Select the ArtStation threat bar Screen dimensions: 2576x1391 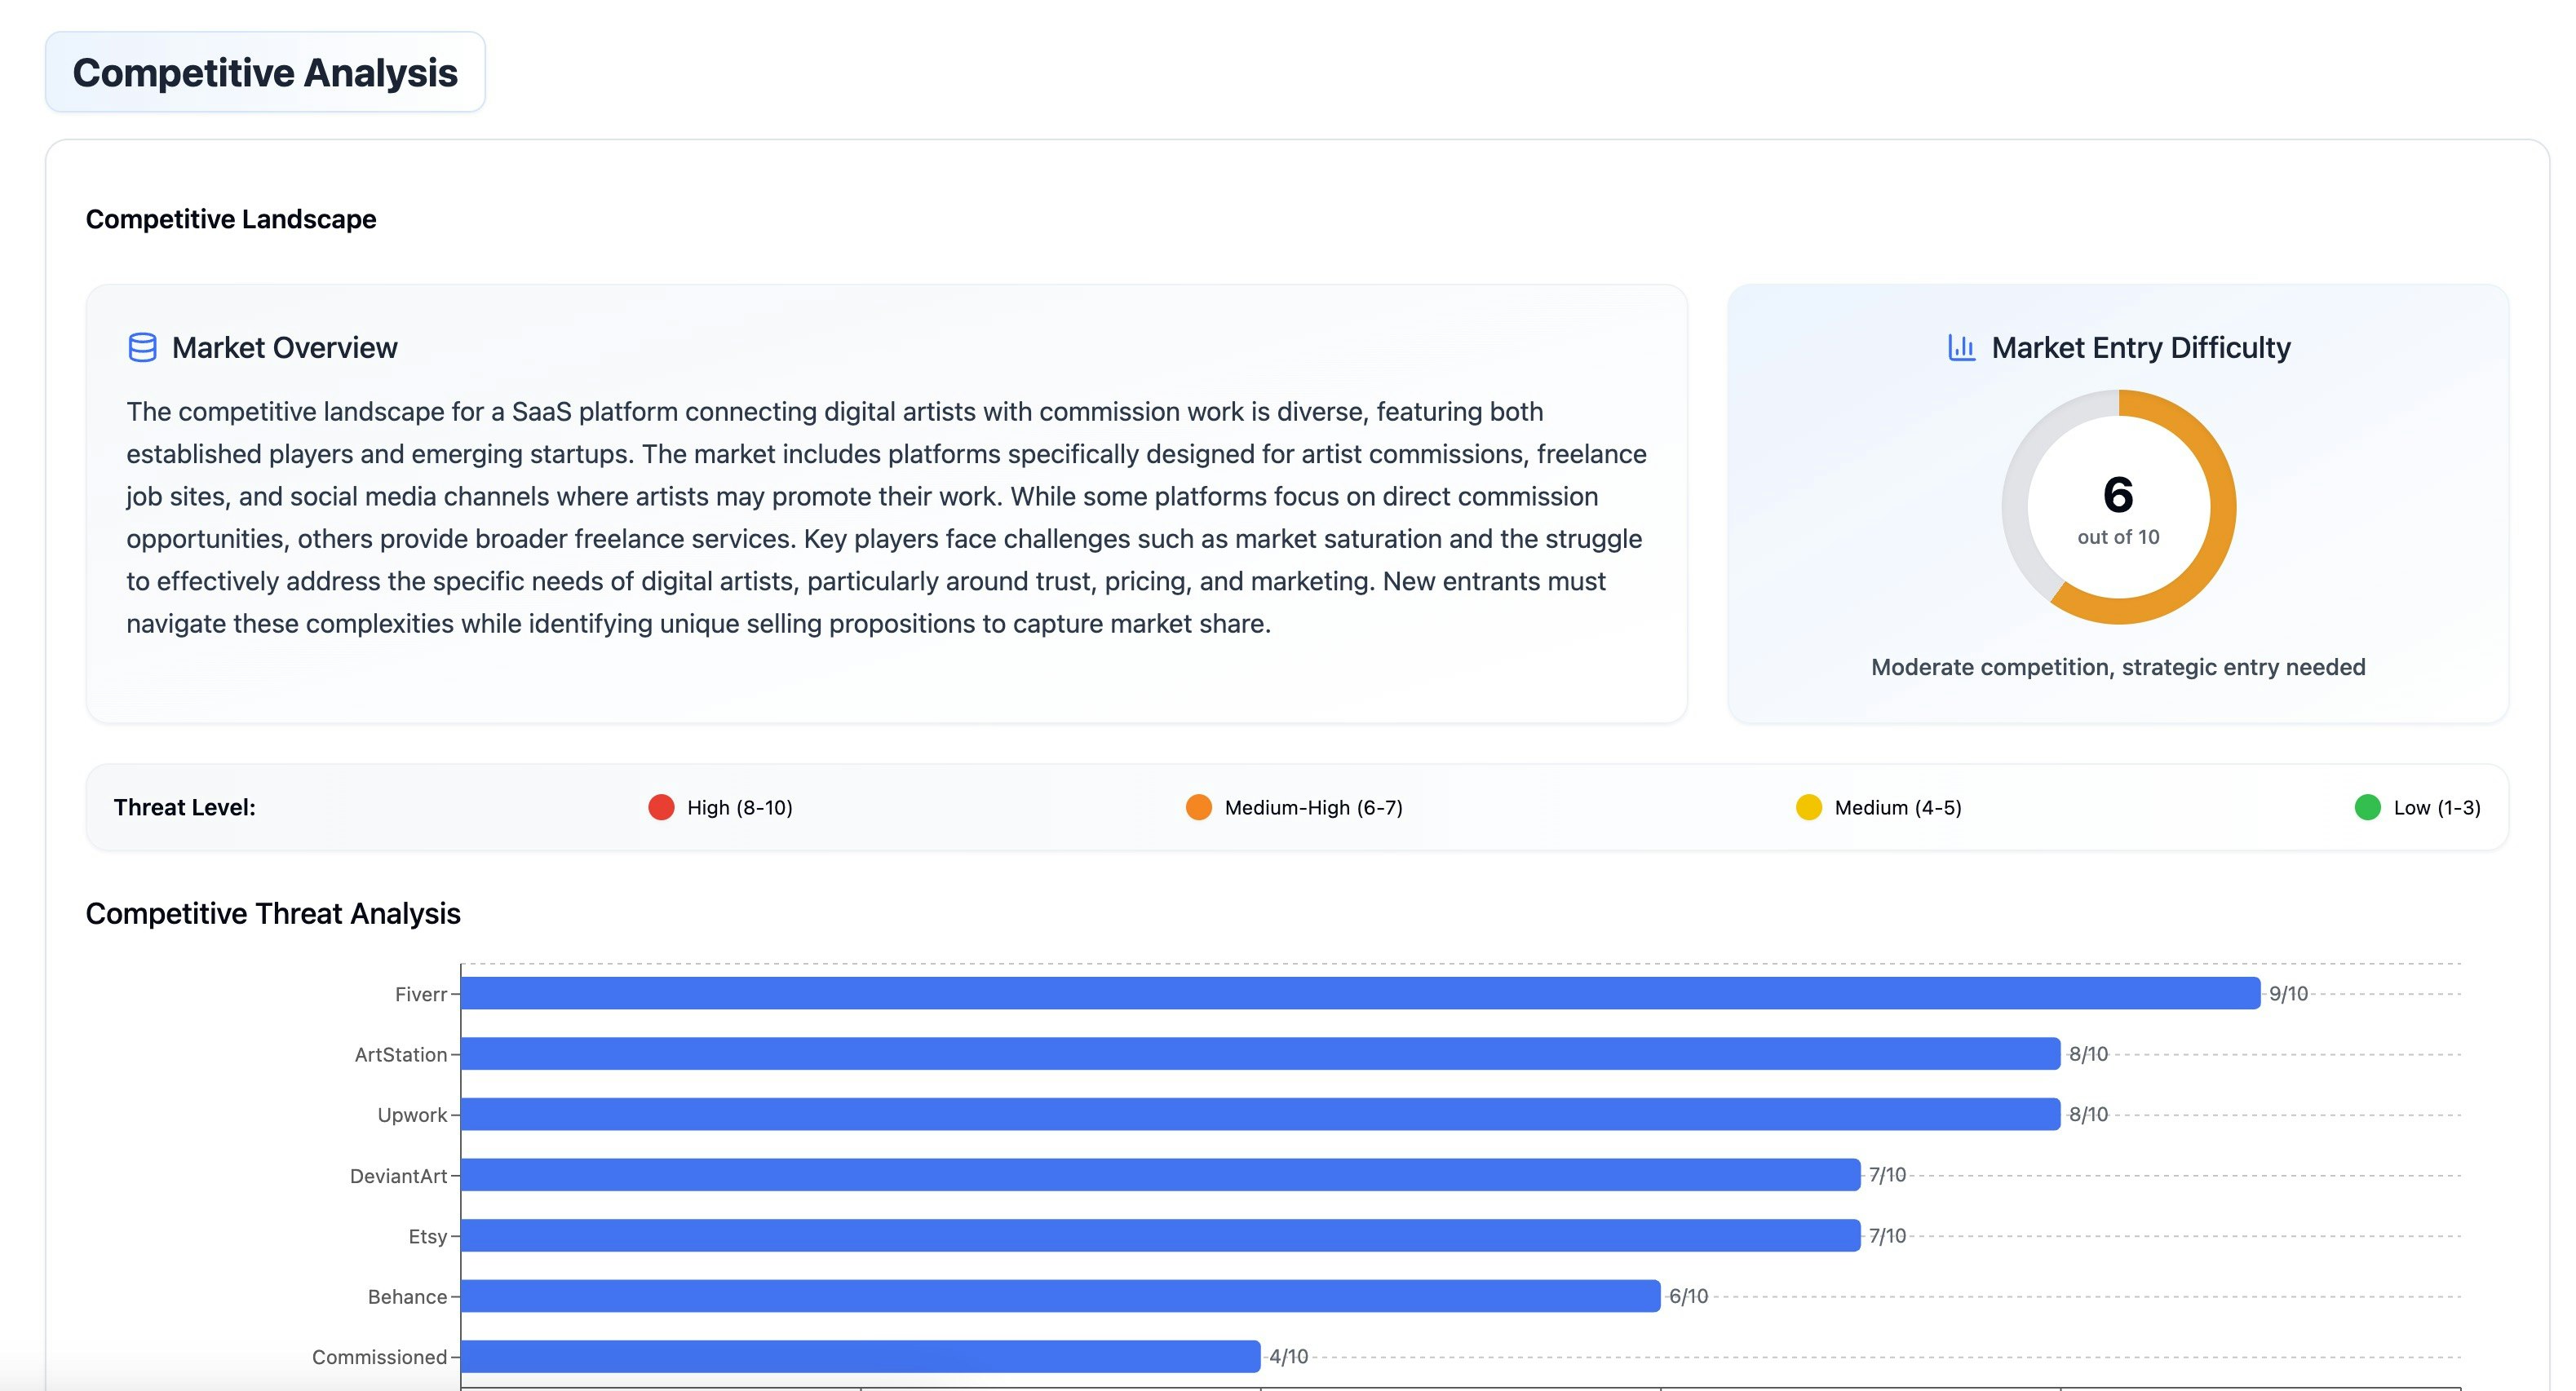[1260, 1053]
